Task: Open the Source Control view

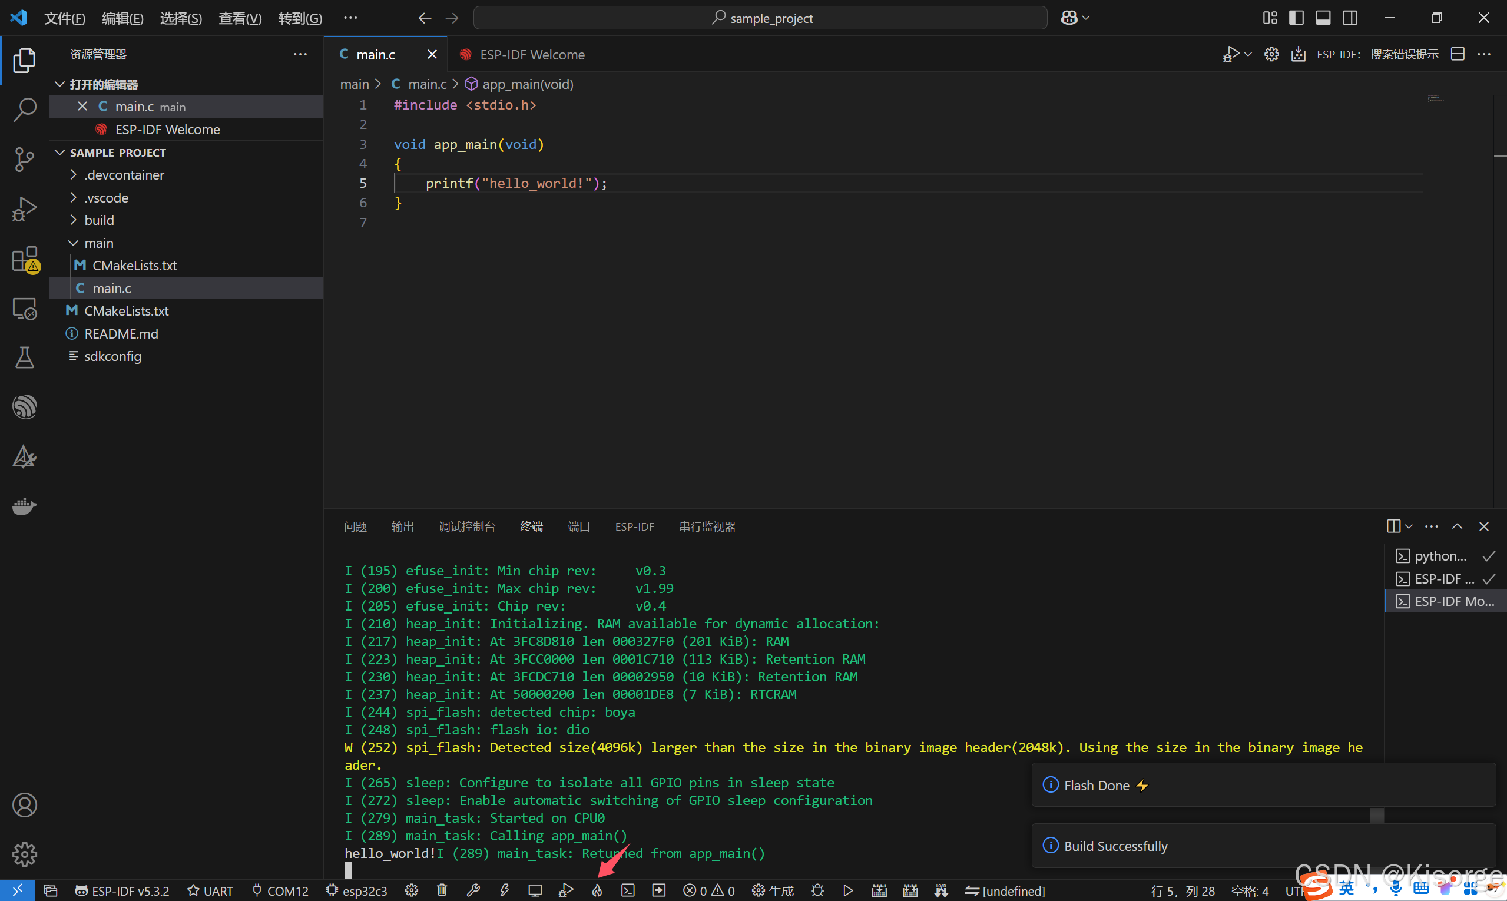Action: (24, 160)
